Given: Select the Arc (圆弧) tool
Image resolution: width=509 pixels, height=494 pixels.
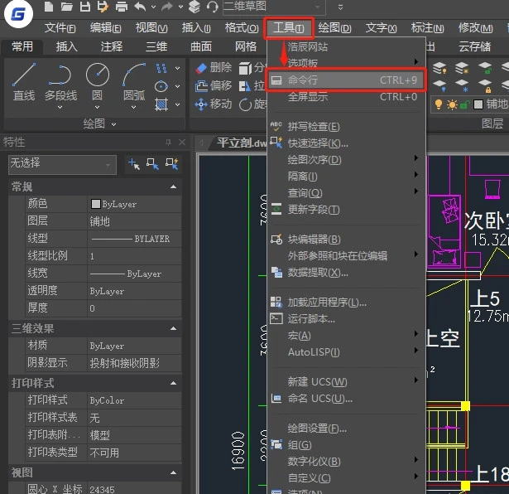Looking at the screenshot, I should [x=134, y=83].
